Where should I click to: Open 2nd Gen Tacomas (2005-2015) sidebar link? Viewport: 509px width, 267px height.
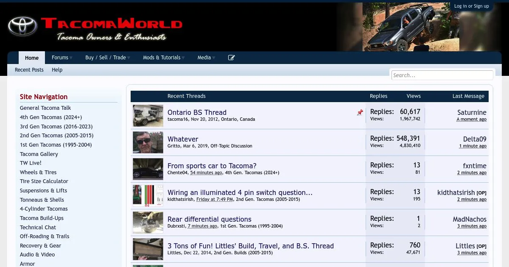click(x=57, y=136)
